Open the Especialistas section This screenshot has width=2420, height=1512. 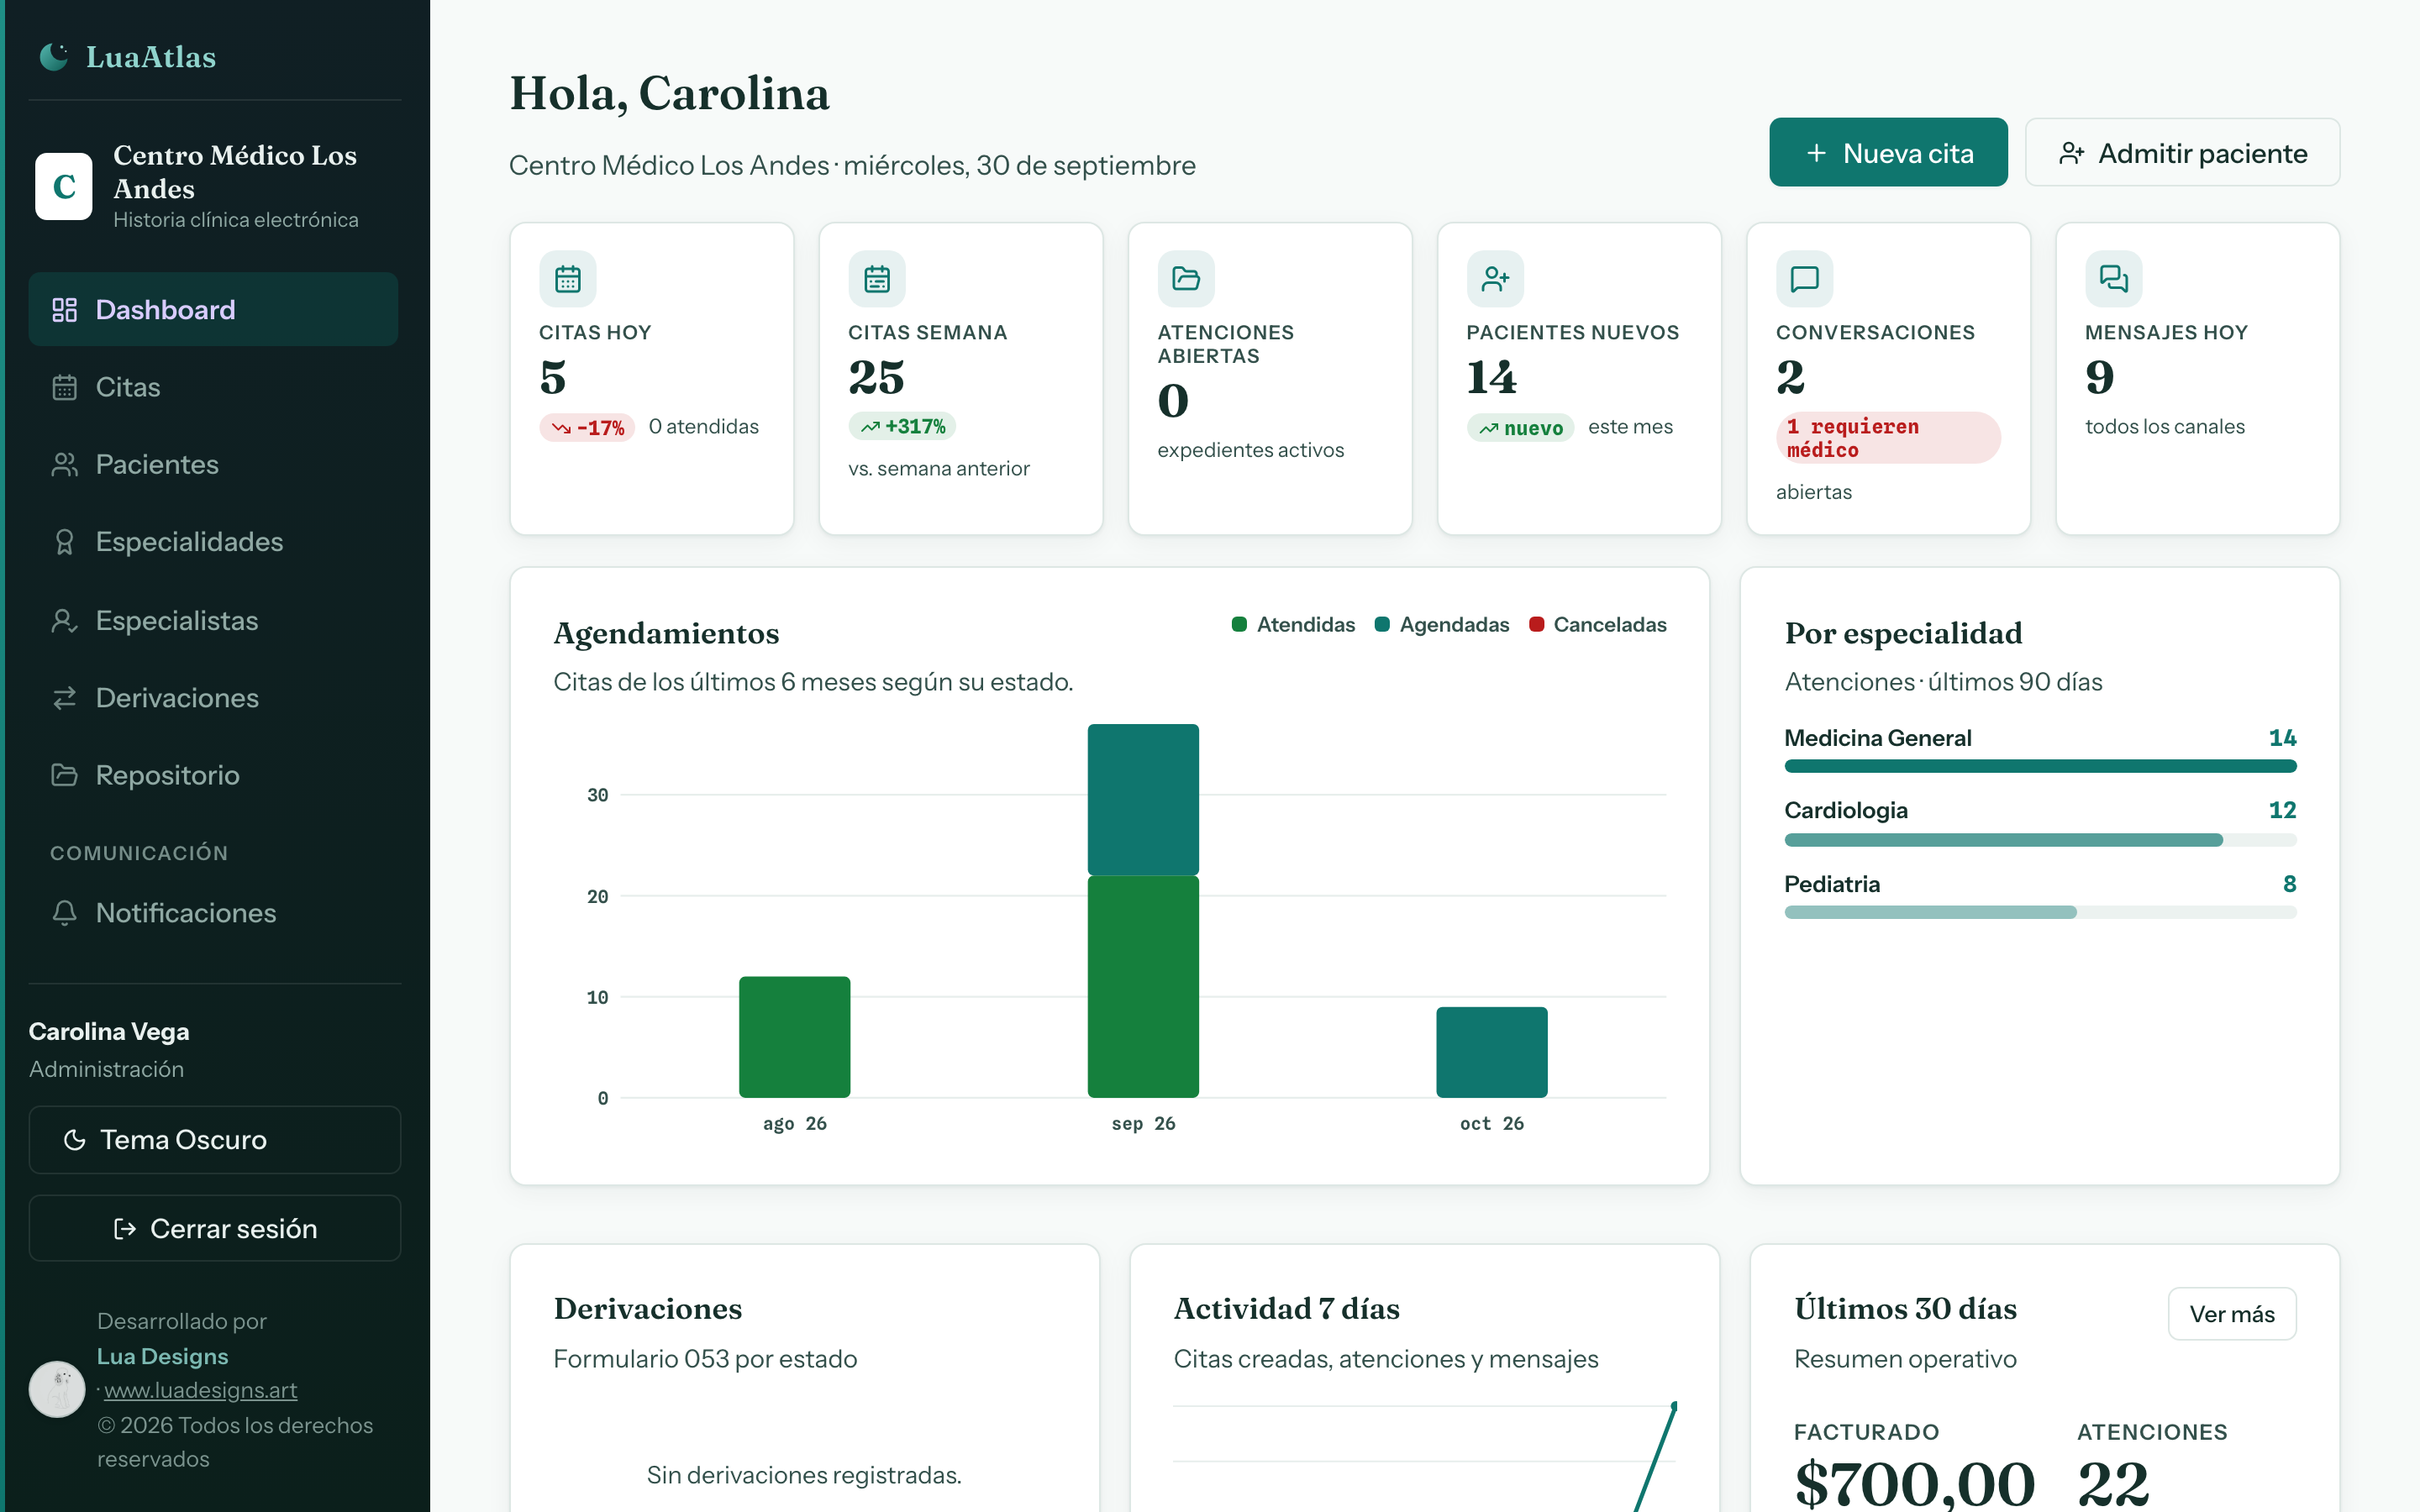coord(213,620)
